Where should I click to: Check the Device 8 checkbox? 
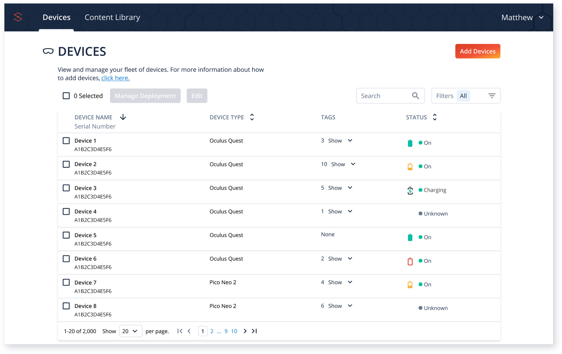click(x=66, y=306)
